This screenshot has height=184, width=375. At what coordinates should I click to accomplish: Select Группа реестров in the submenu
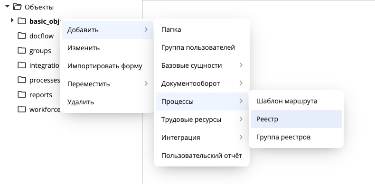click(x=296, y=137)
